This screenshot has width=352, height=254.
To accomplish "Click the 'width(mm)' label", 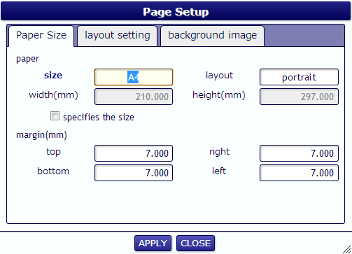I will point(53,95).
